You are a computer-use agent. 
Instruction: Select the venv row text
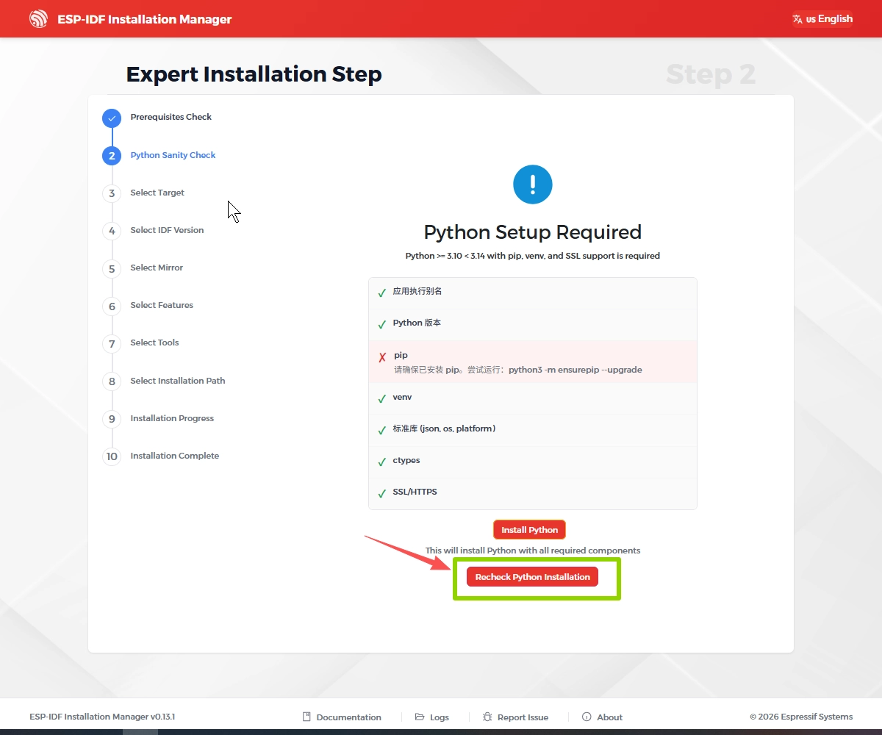point(402,397)
